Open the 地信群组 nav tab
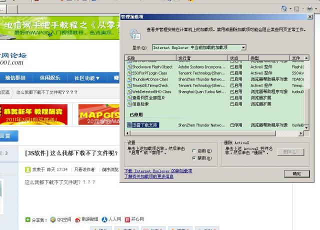This screenshot has height=230, width=320. pos(15,78)
